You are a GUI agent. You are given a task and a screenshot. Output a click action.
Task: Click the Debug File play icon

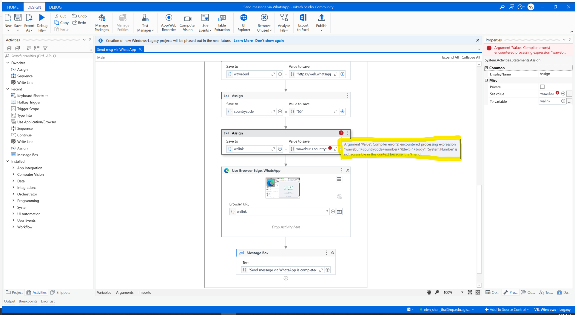42,18
